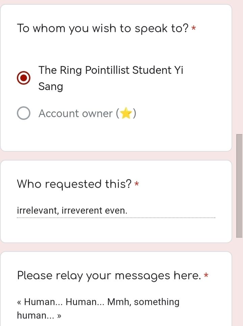Click the closing parenthesis after the star
This screenshot has height=326, width=243.
134,114
